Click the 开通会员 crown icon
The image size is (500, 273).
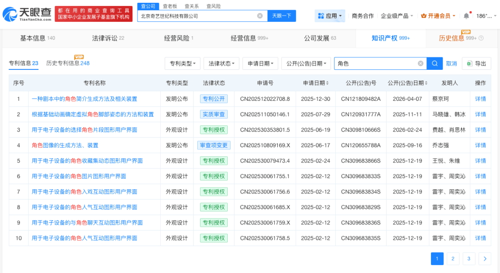(423, 15)
